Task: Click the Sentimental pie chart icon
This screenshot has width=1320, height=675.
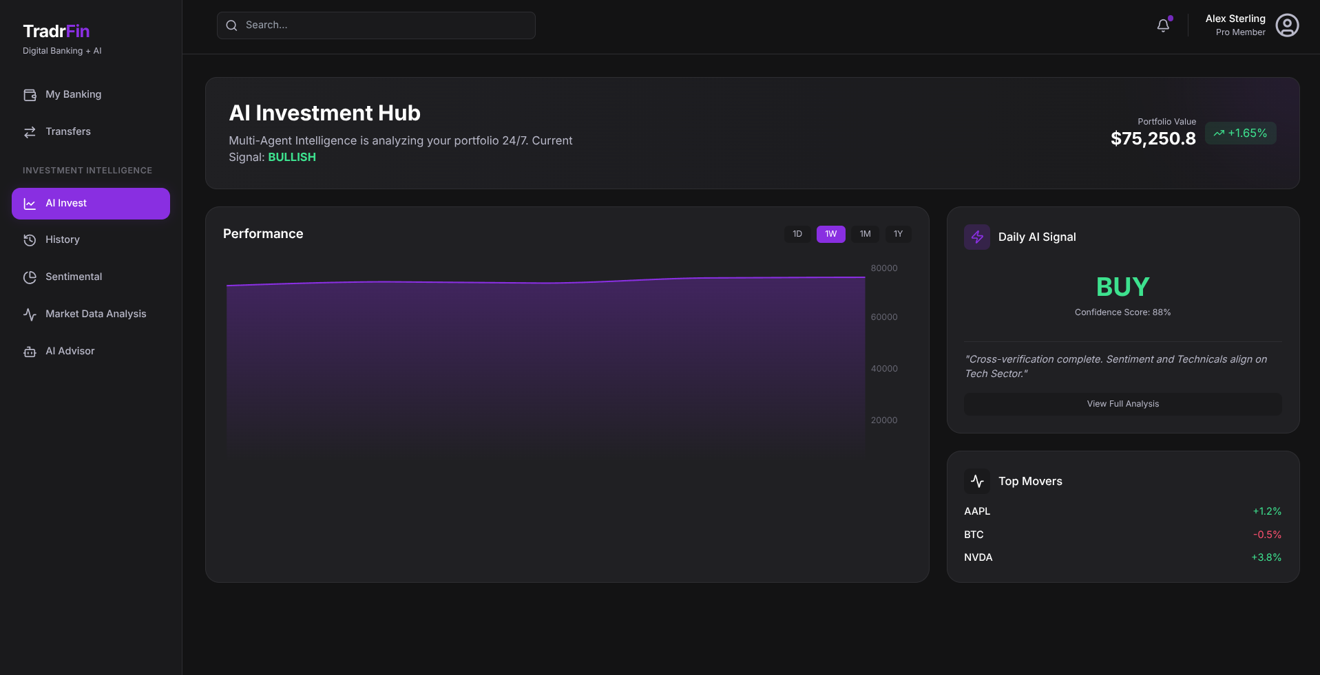Action: coord(30,277)
